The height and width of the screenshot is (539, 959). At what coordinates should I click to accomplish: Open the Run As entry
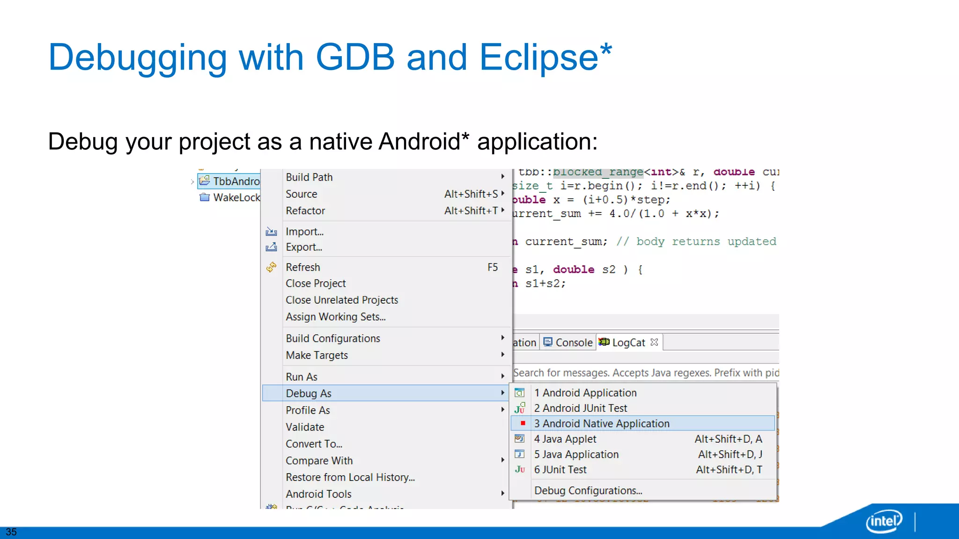point(387,377)
